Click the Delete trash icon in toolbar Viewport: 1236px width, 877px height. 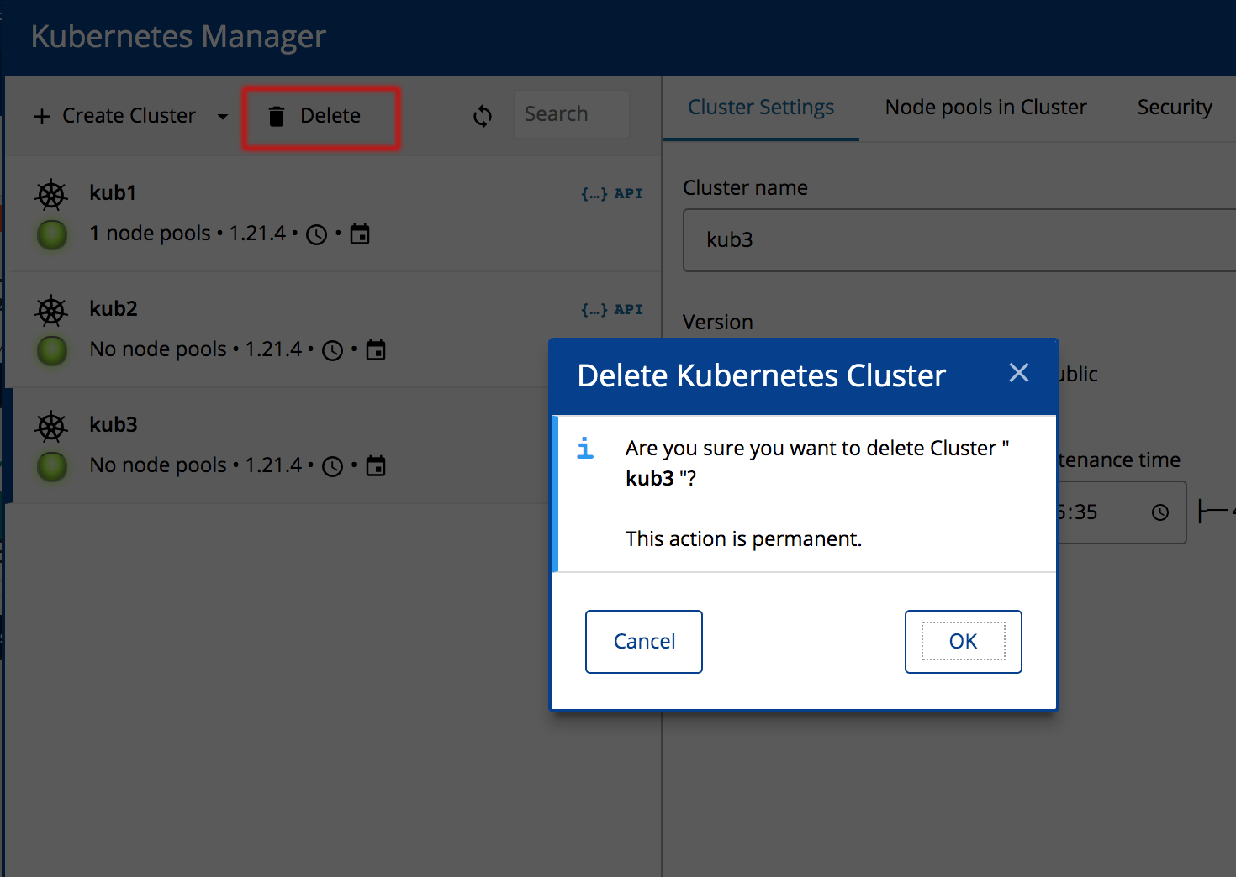(x=277, y=116)
